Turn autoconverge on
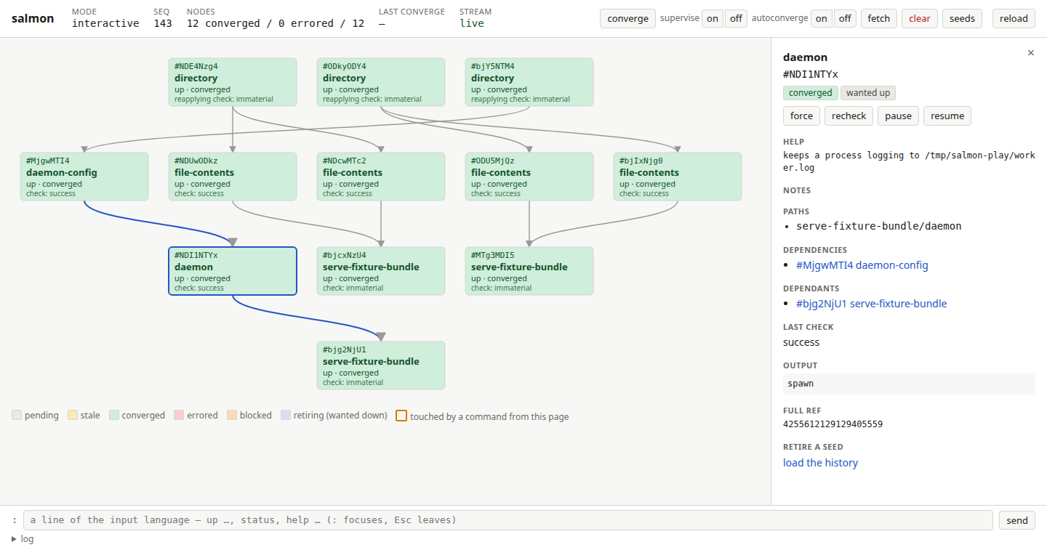The image size is (1047, 550). (822, 18)
